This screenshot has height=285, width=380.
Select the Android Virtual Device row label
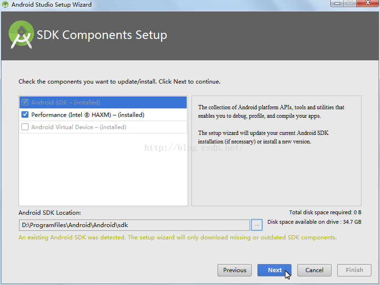click(x=78, y=127)
